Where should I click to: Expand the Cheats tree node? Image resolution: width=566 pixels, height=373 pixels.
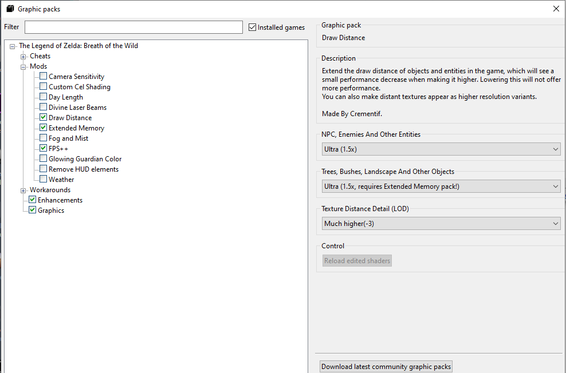(23, 57)
